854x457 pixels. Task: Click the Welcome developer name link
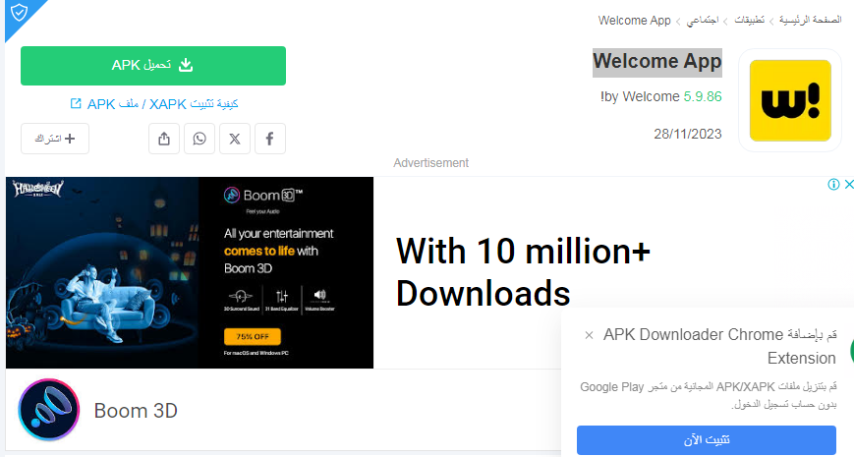(642, 96)
